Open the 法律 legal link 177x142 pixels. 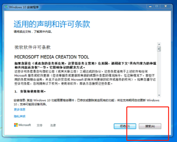[53, 125]
